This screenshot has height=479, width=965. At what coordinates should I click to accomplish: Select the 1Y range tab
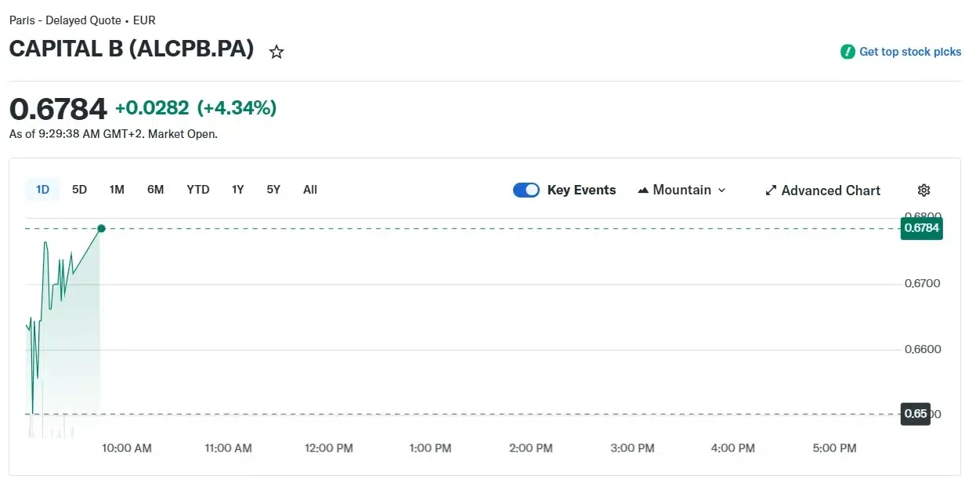point(238,190)
